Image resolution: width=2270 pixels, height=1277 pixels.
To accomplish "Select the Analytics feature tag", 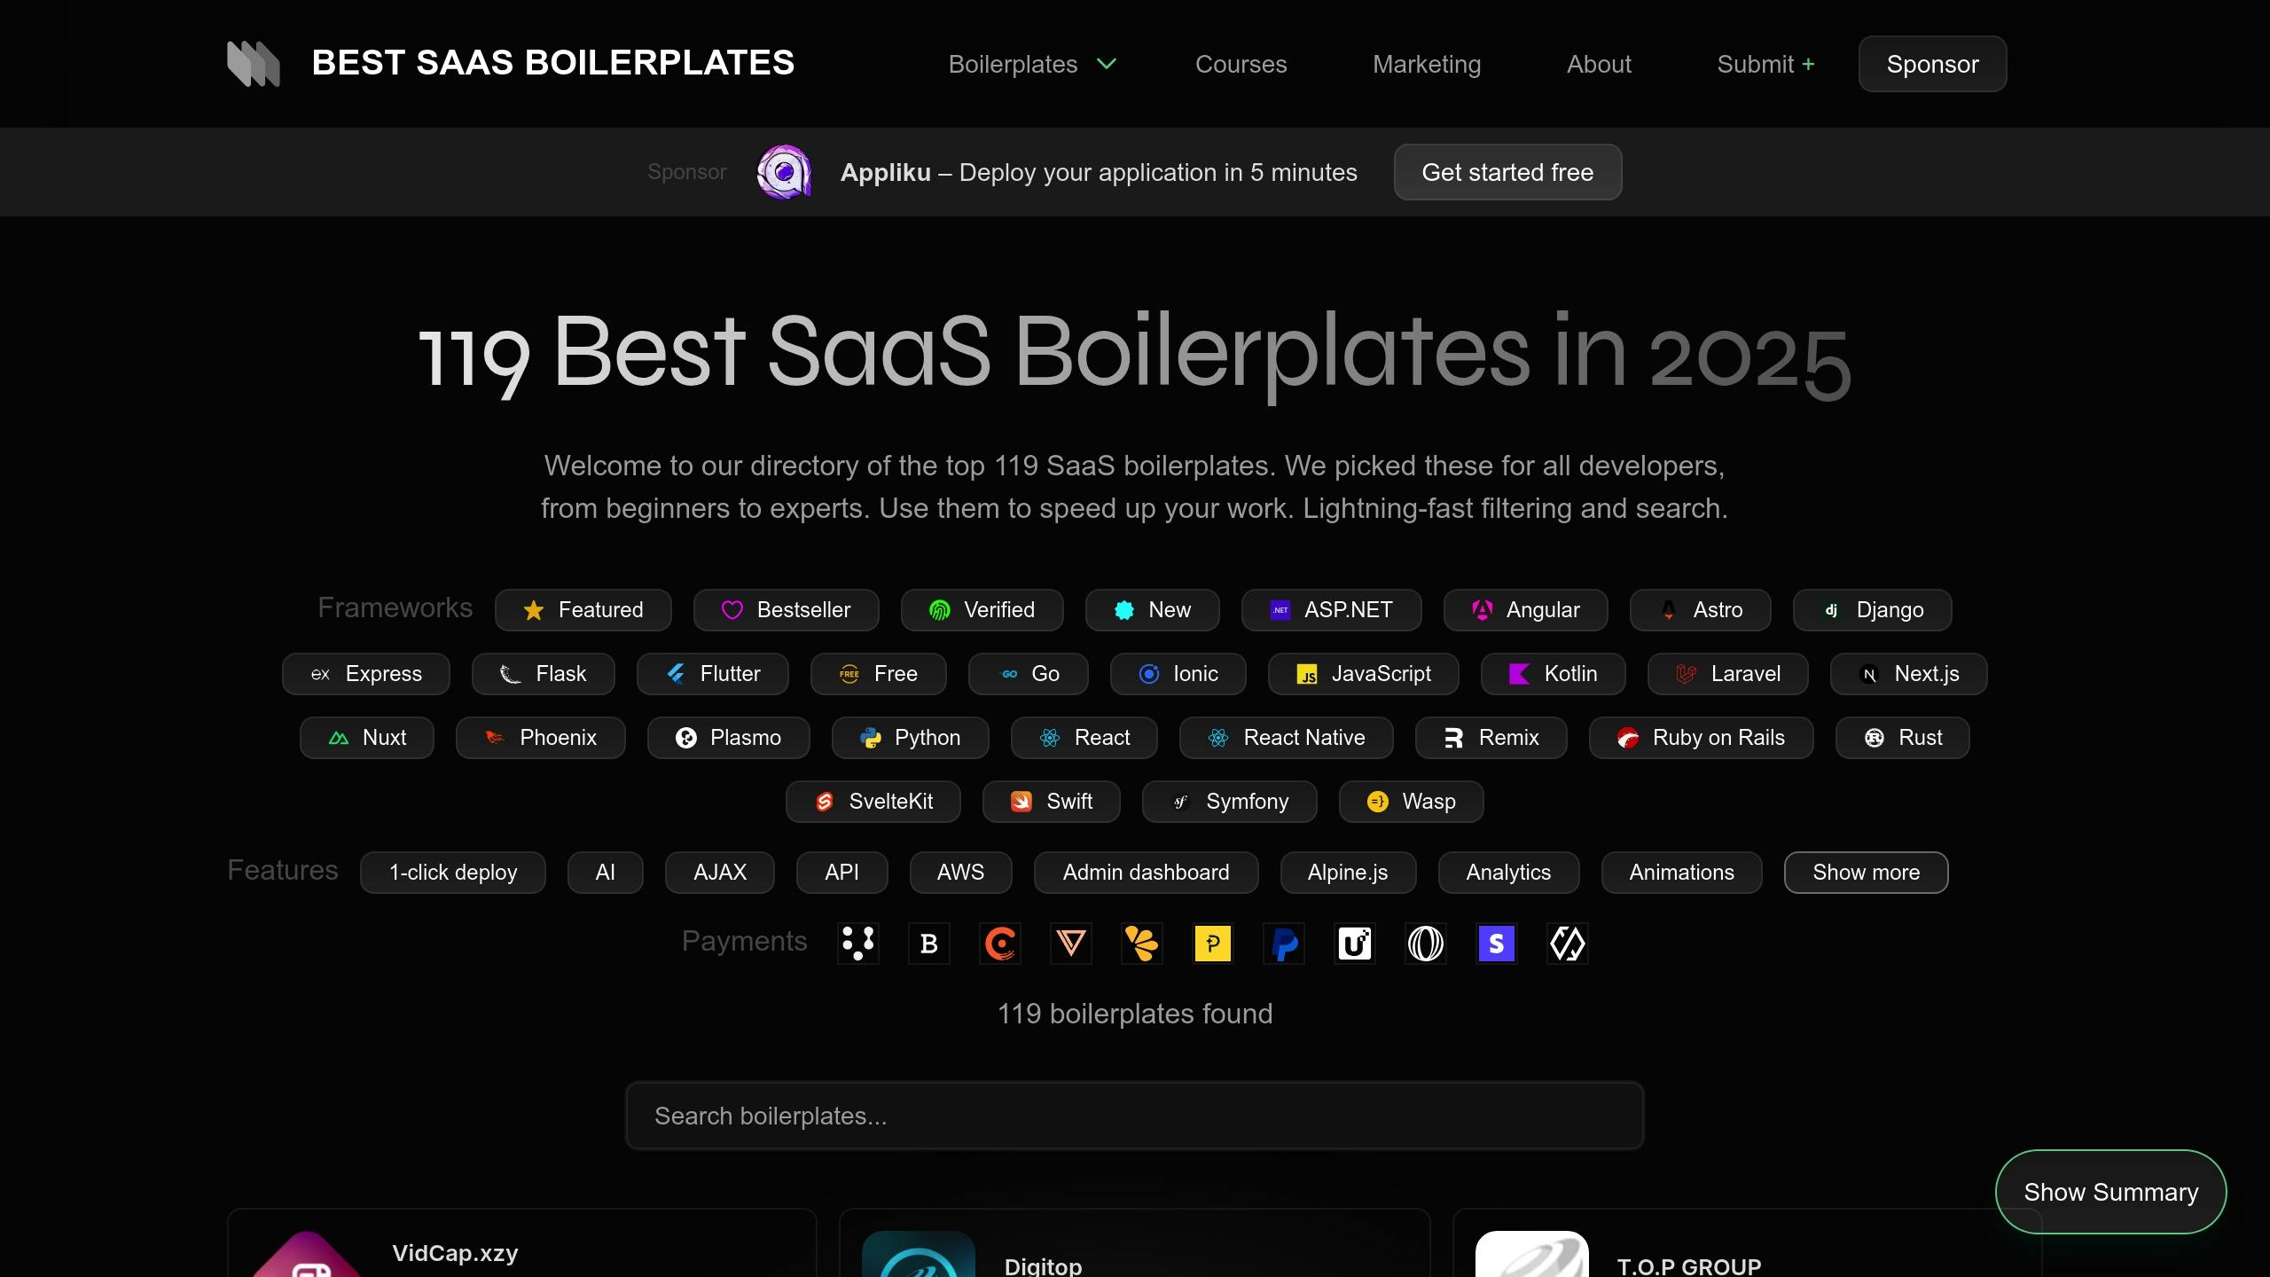I will pos(1508,873).
